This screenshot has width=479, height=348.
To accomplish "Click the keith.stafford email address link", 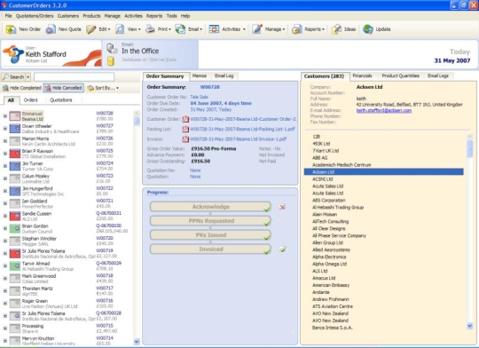I will 384,110.
